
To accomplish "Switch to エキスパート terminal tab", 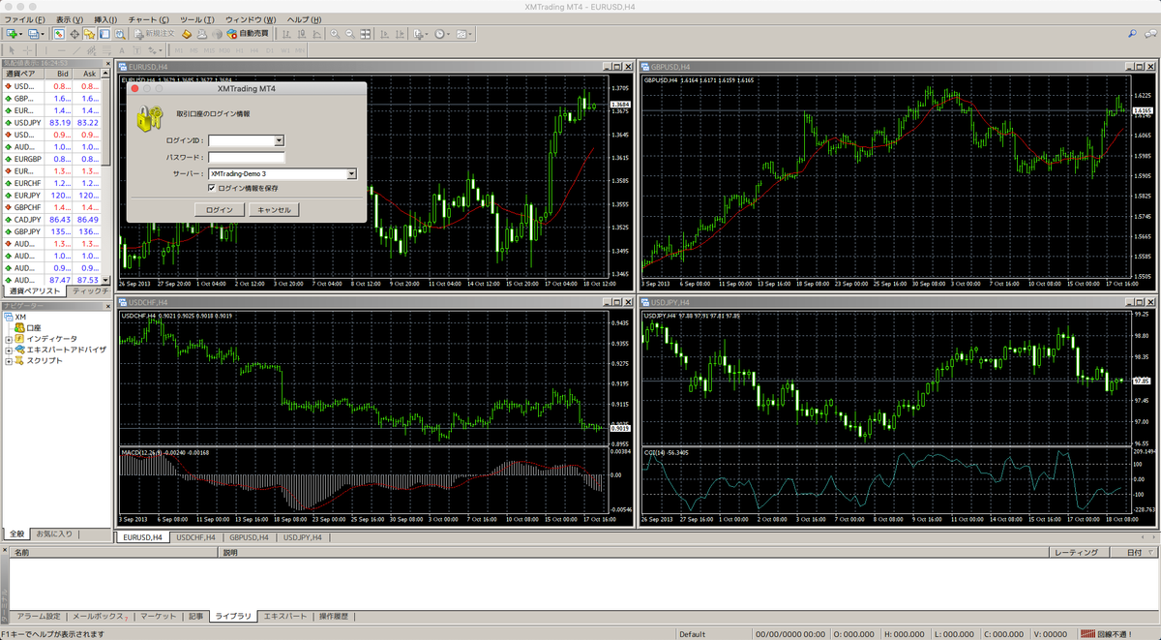I will 285,616.
